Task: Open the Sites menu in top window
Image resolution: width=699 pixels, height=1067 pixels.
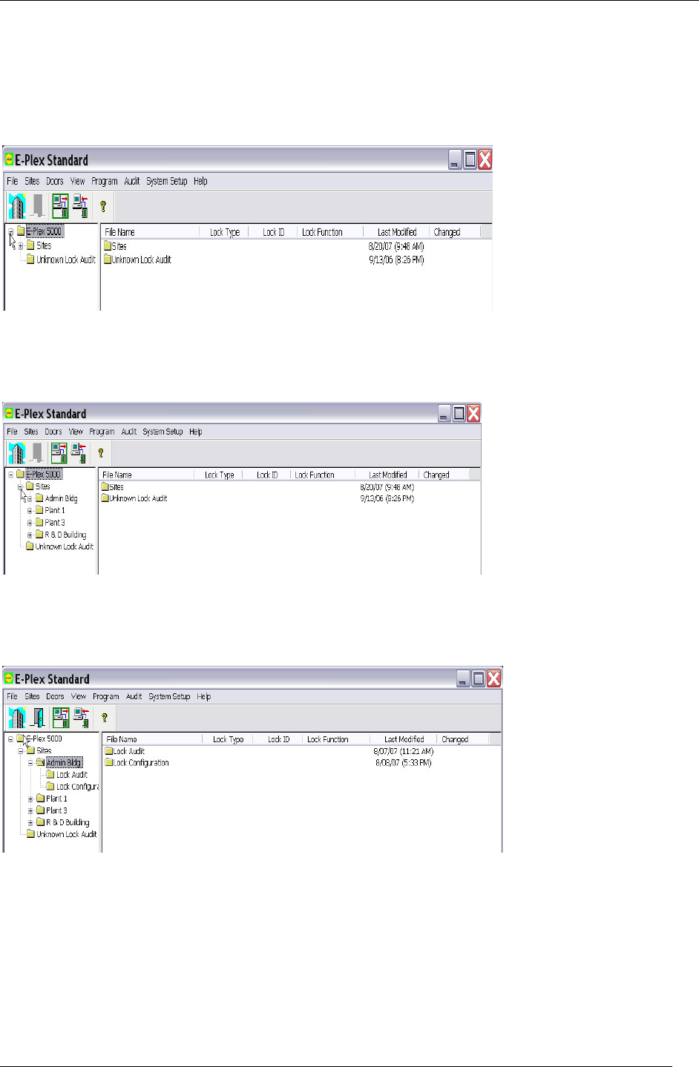Action: [32, 181]
